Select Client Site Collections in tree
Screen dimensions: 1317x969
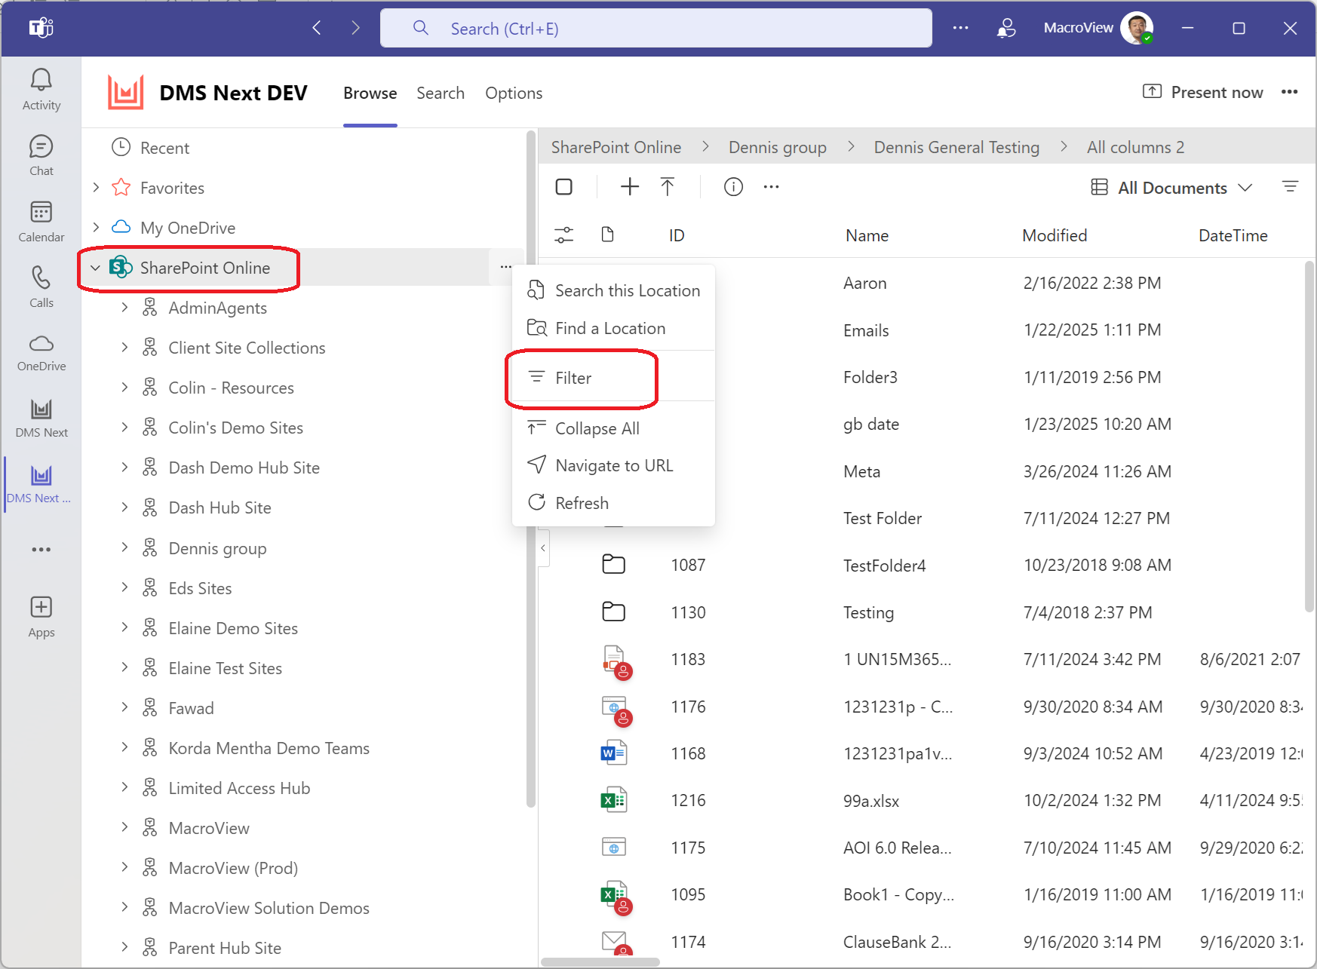click(x=247, y=348)
